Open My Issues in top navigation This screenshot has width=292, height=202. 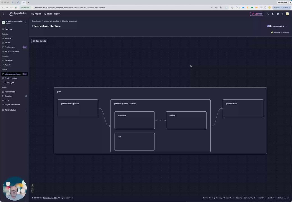(x=48, y=14)
